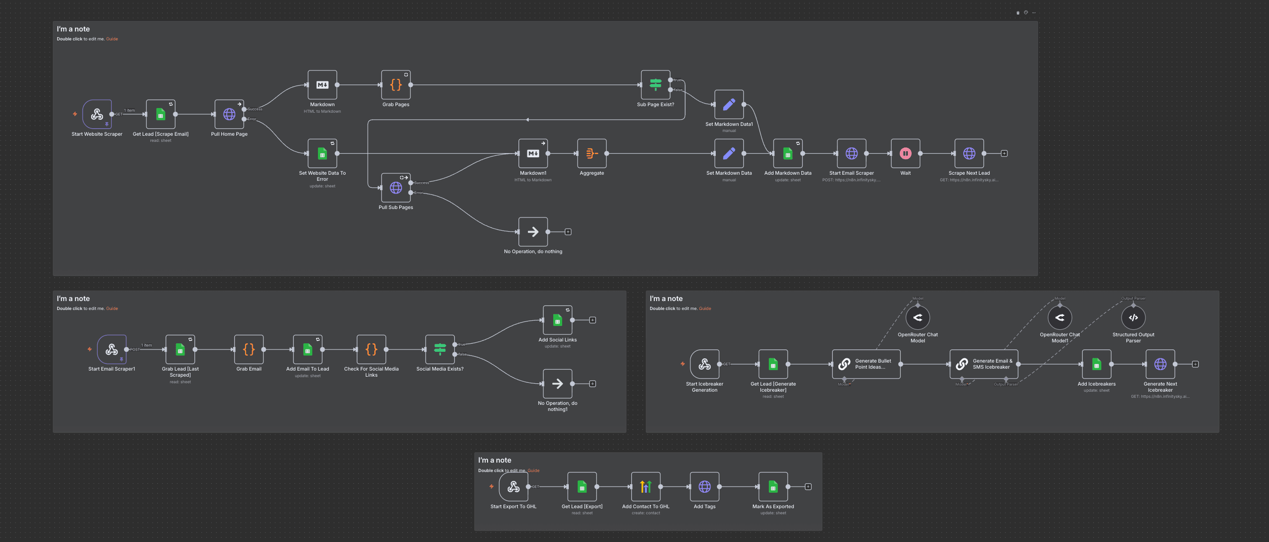Click the Social Media Exists? true output

tap(455, 344)
